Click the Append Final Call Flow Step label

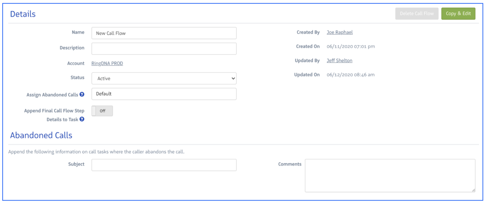pos(54,111)
